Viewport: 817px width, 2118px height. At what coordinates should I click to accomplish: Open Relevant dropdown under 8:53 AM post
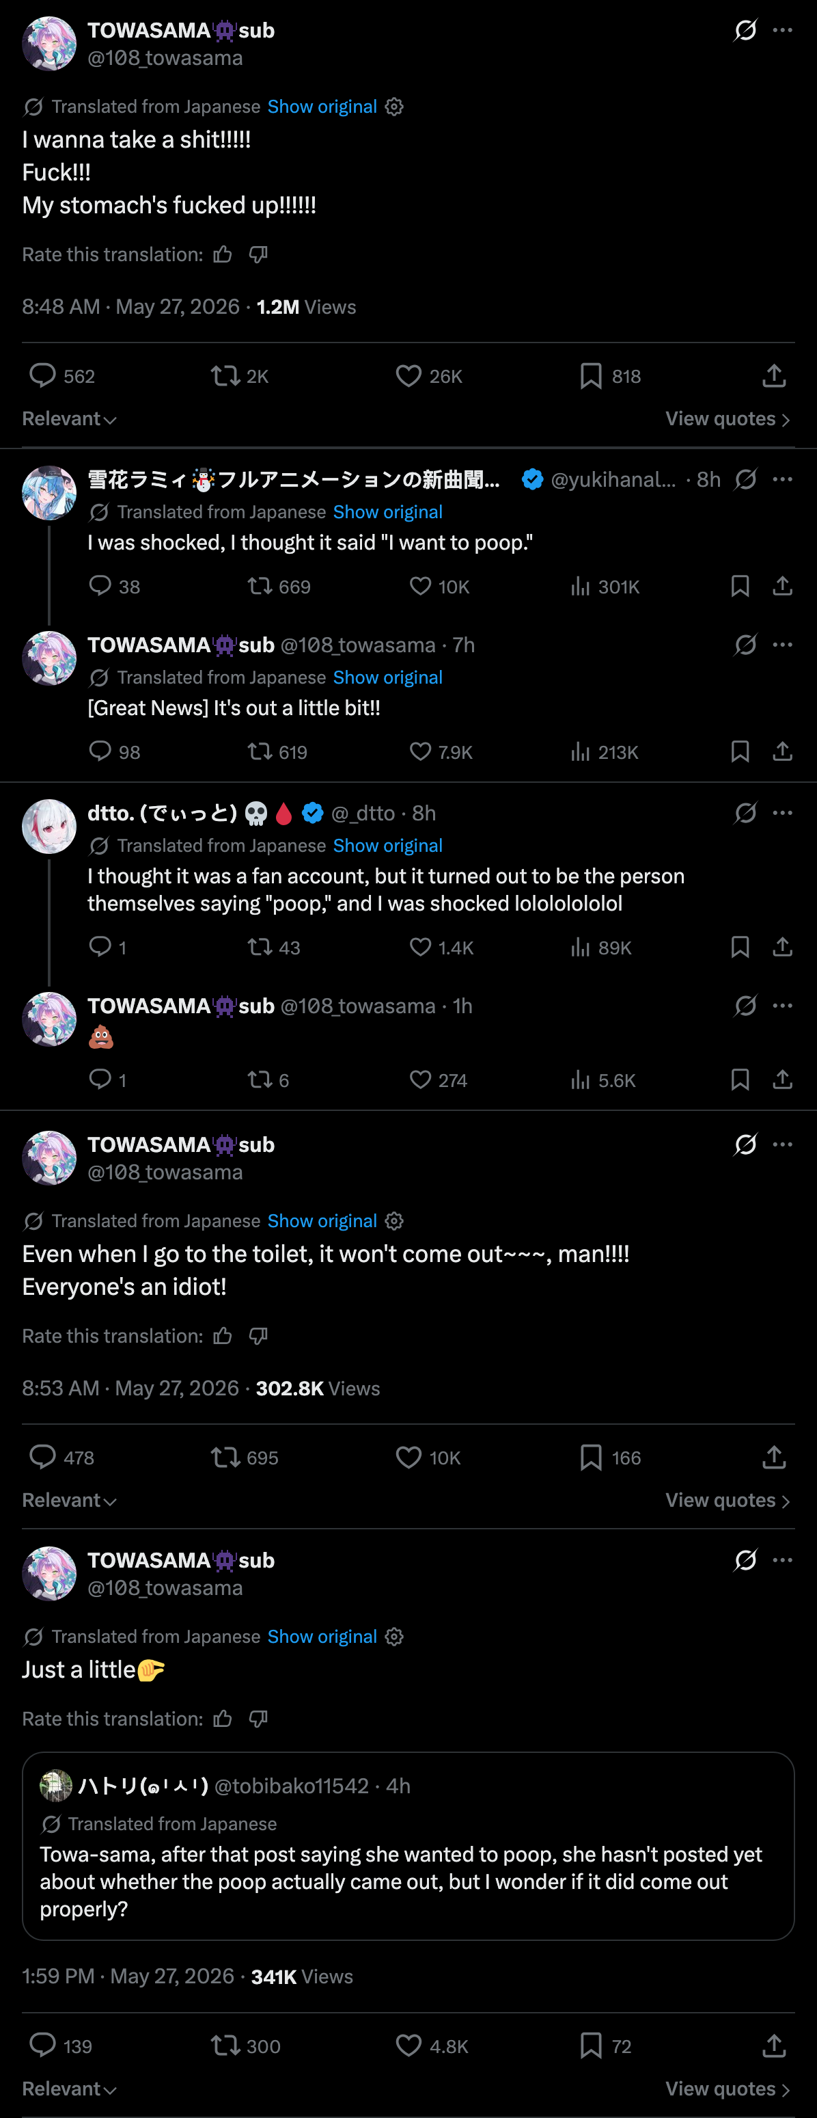point(69,1500)
